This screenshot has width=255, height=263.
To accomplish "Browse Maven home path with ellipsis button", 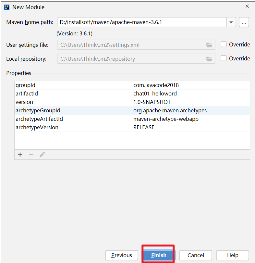I will coord(244,22).
